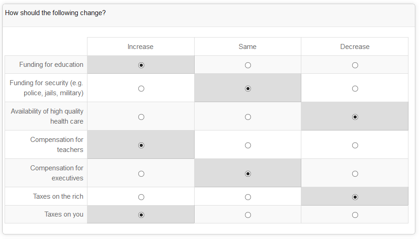This screenshot has width=419, height=239.
Task: Select Decrease for high quality health care
Action: tap(355, 117)
